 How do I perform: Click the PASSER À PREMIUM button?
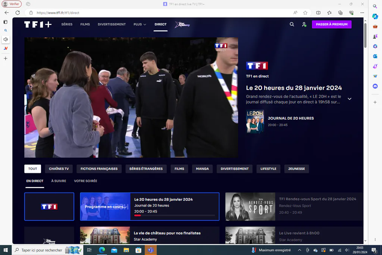[332, 24]
